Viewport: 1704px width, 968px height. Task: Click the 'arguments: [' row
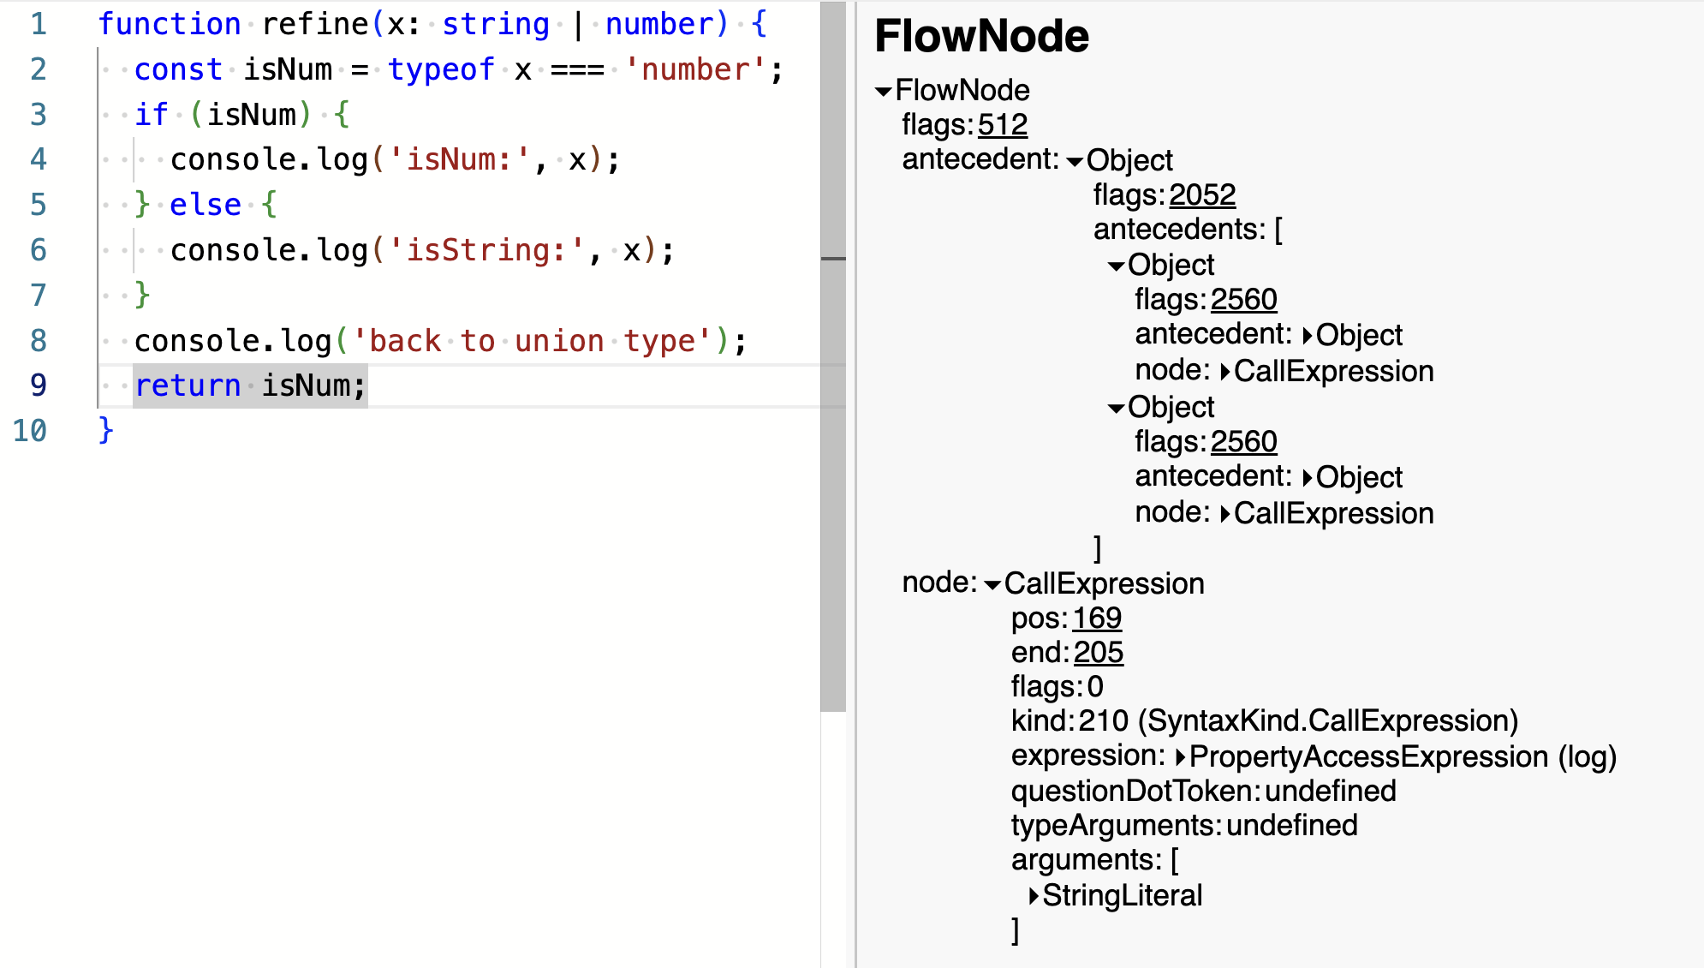(x=1095, y=860)
